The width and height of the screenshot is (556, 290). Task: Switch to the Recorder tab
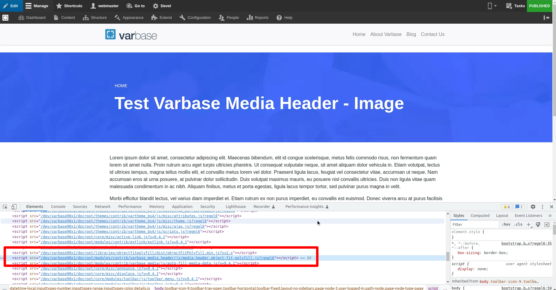pos(264,207)
